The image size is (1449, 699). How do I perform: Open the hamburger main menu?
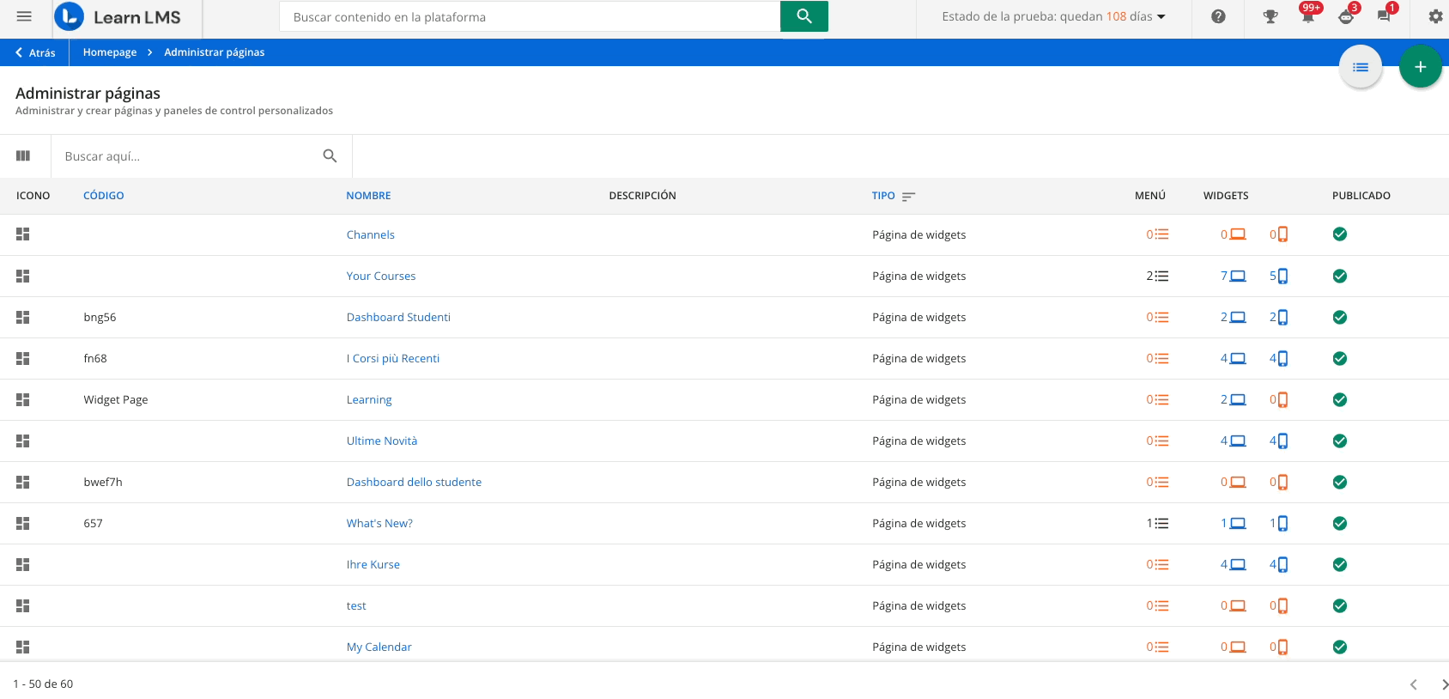pos(24,16)
